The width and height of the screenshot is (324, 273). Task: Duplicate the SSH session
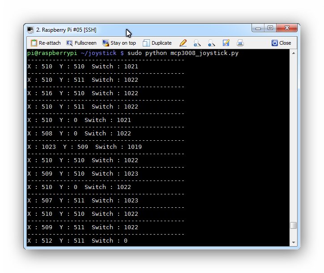tap(157, 43)
